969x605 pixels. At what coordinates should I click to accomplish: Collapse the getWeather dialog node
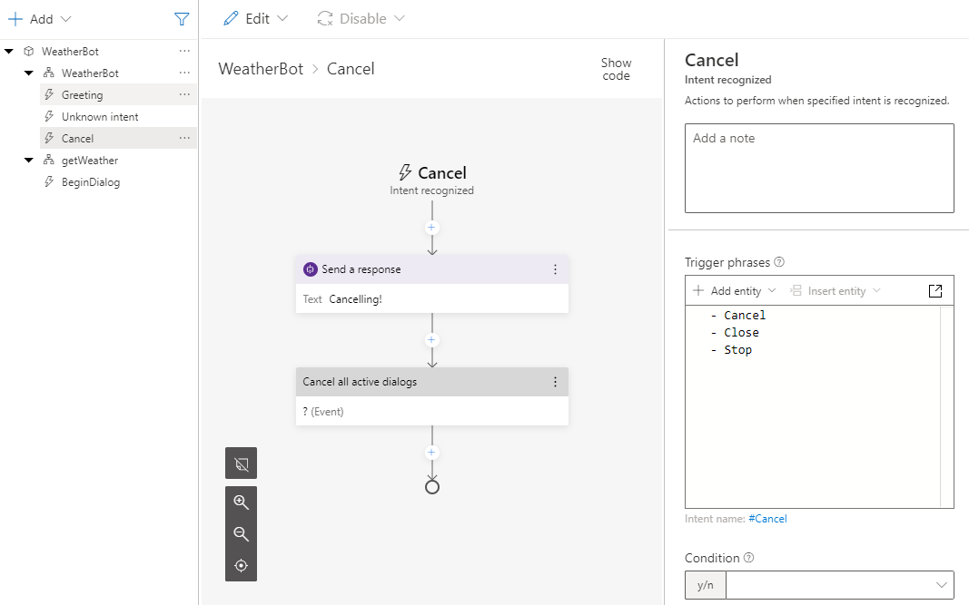tap(30, 161)
